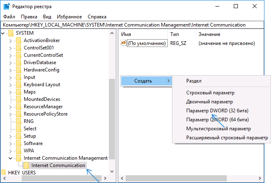271x183 pixels.
Task: Click the Имя column header
Action: click(x=127, y=34)
